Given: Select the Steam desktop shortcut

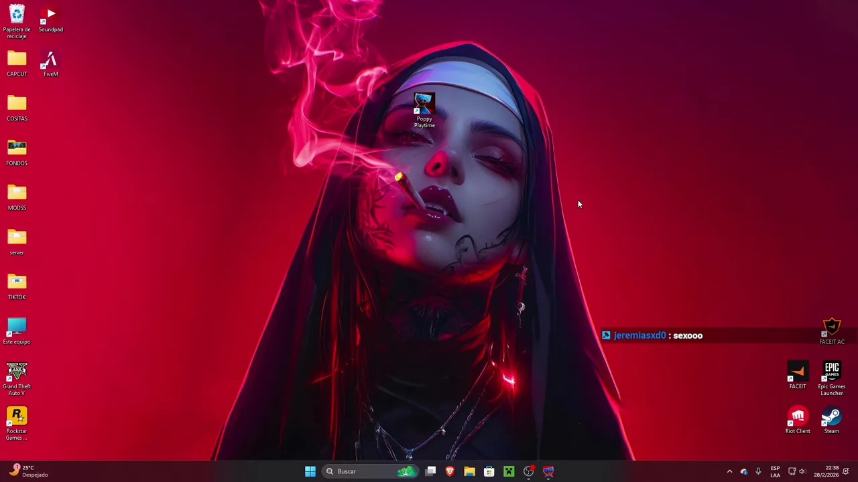Looking at the screenshot, I should 832,420.
